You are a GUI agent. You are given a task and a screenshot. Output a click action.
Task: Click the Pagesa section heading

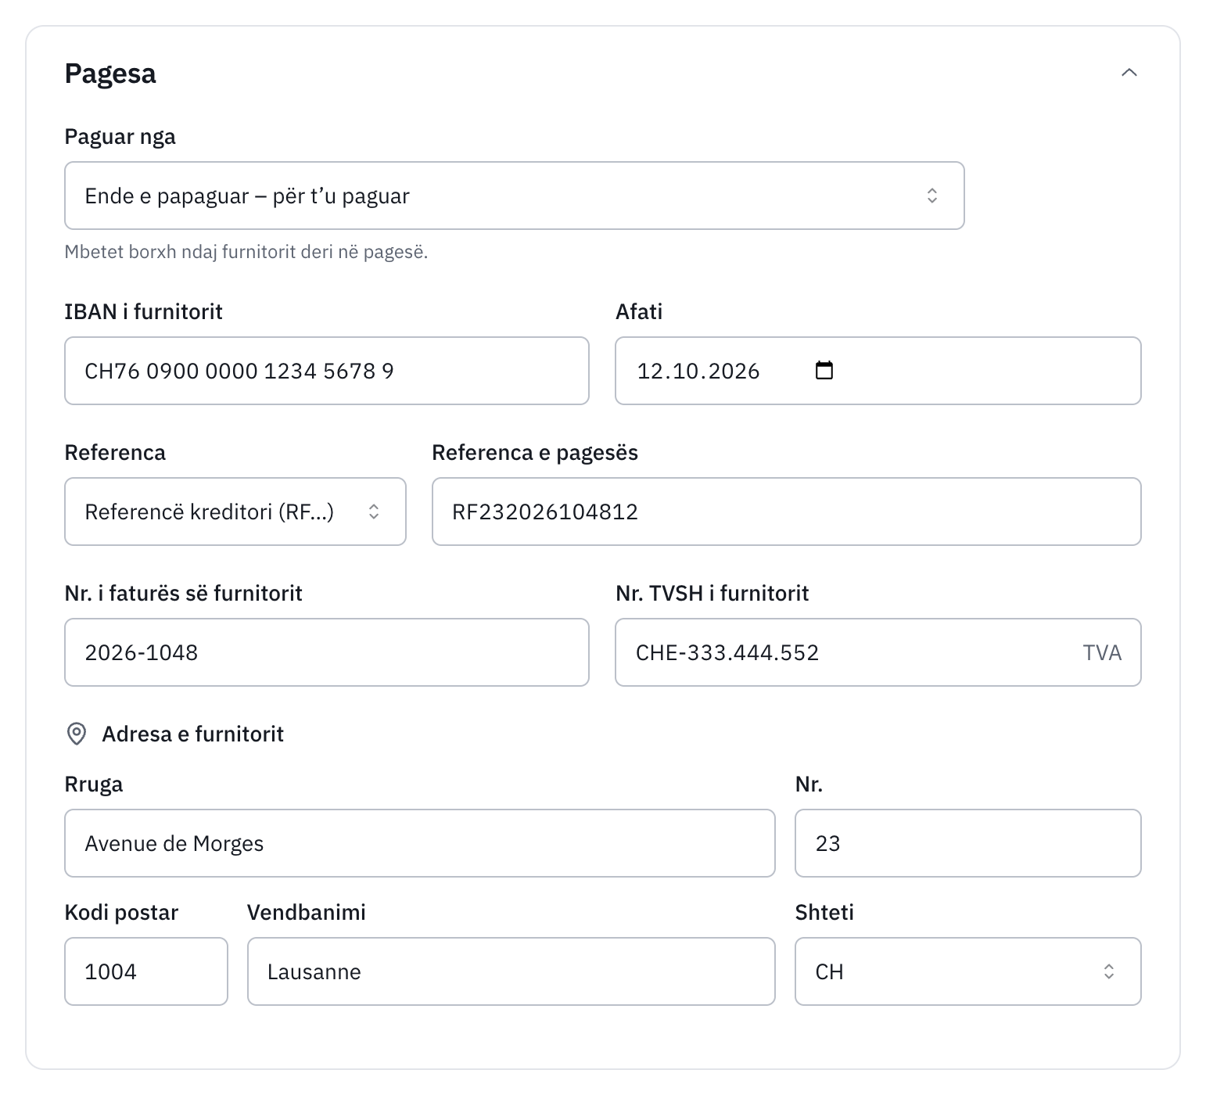[x=110, y=74]
